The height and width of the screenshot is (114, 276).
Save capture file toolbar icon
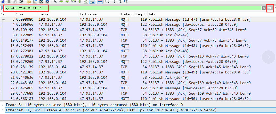(x=35, y=2)
